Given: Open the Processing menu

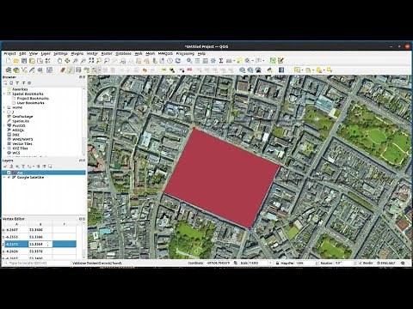Looking at the screenshot, I should click(185, 53).
